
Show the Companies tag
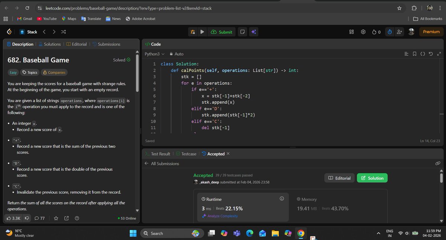click(x=54, y=73)
